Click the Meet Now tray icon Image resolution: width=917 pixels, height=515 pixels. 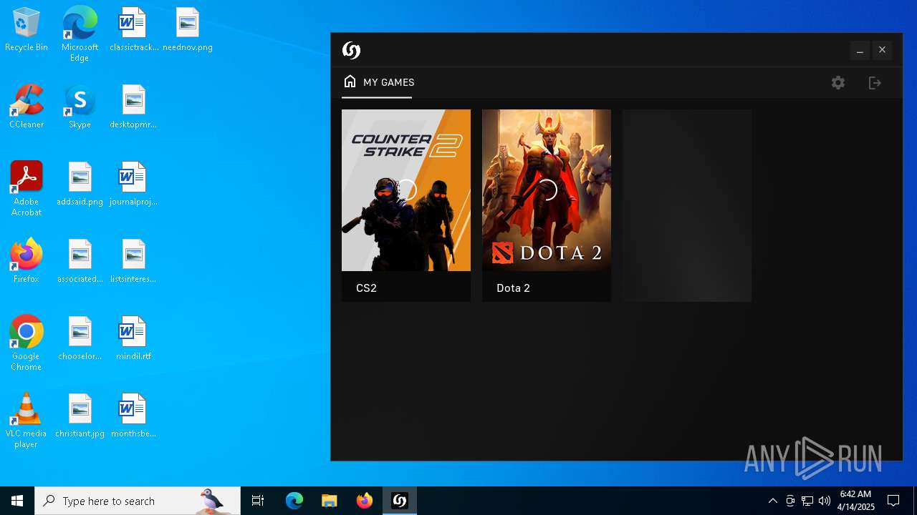coord(790,501)
